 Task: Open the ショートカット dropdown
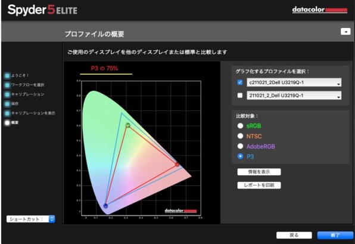pos(30,219)
